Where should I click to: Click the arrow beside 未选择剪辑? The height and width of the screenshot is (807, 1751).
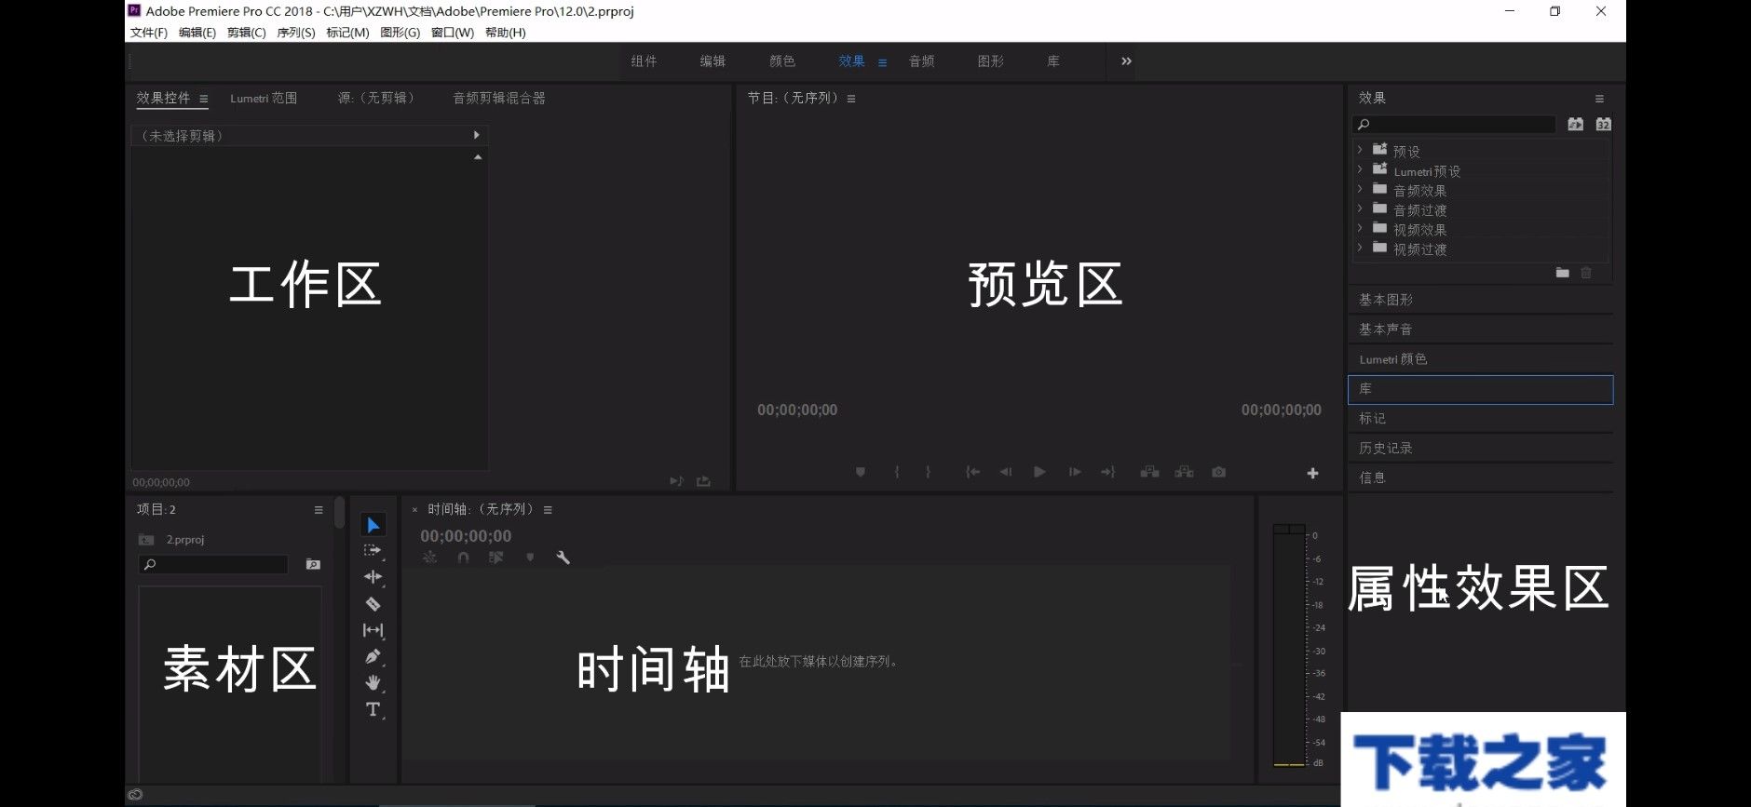[x=477, y=136]
